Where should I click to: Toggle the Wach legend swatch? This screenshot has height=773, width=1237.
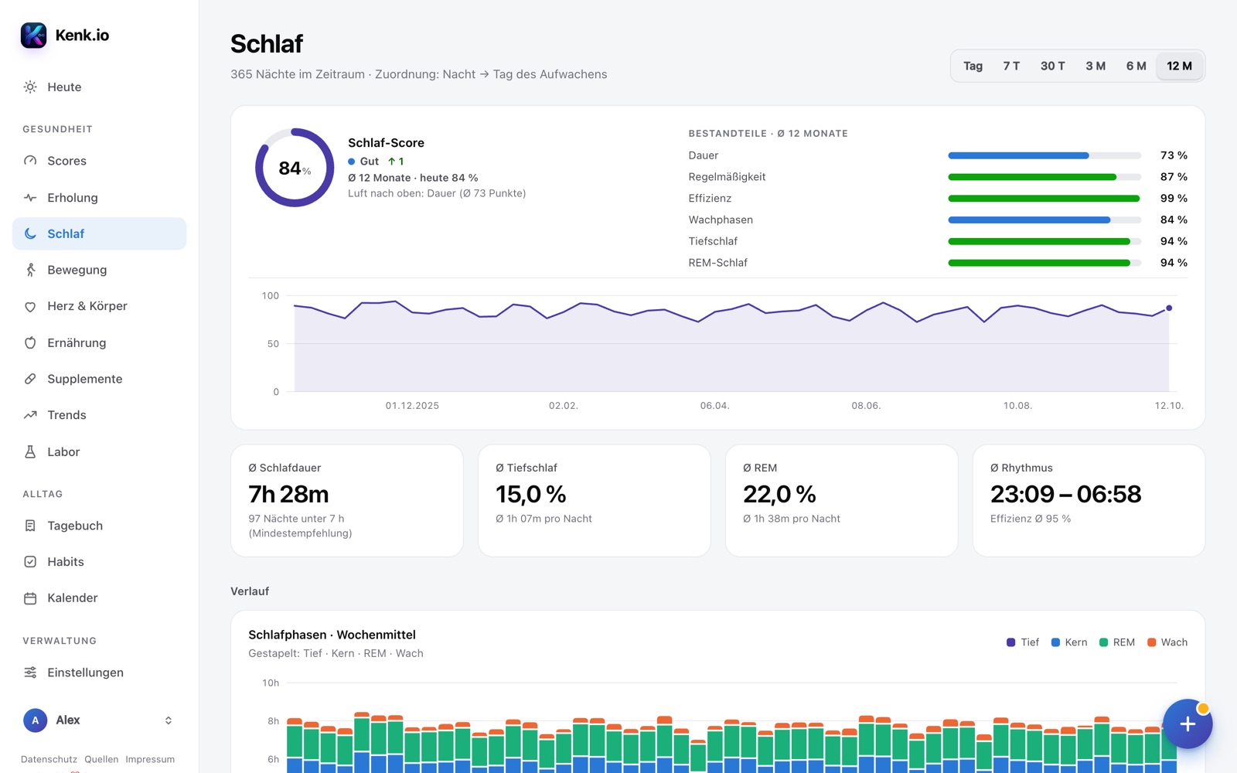tap(1151, 642)
